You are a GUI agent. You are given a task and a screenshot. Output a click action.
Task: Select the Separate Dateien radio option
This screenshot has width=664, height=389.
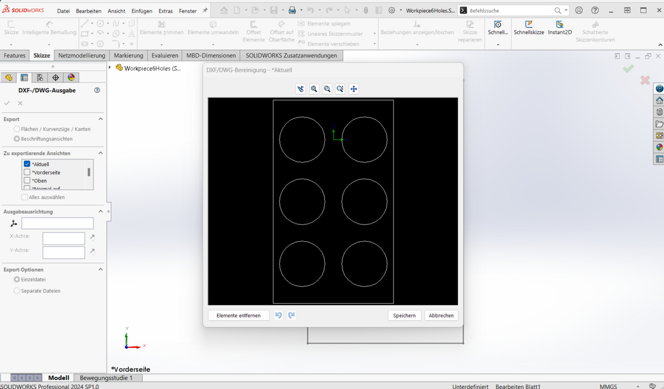[17, 291]
